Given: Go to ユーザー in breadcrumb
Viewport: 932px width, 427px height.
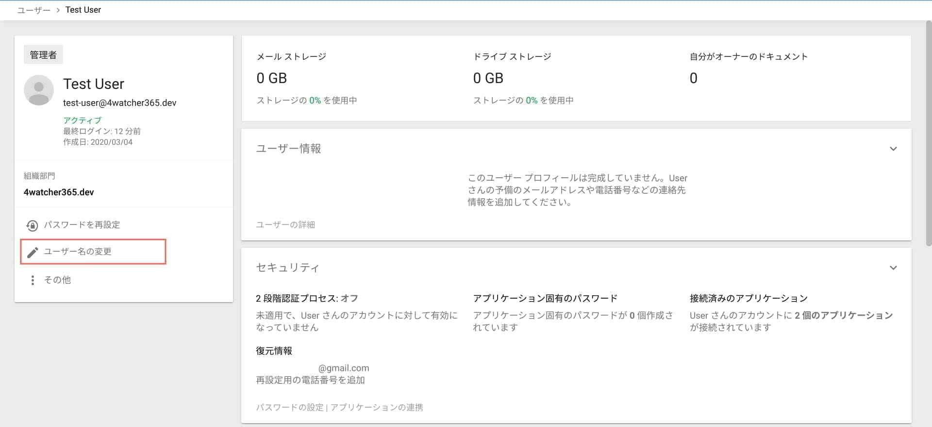Looking at the screenshot, I should 33,10.
